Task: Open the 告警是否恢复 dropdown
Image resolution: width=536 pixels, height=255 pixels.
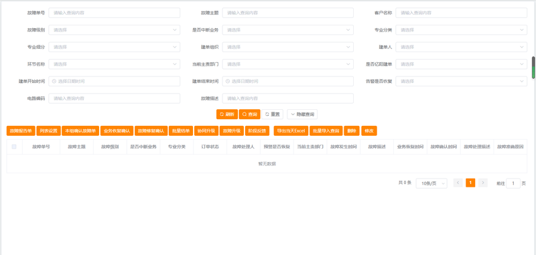Action: tap(461, 81)
